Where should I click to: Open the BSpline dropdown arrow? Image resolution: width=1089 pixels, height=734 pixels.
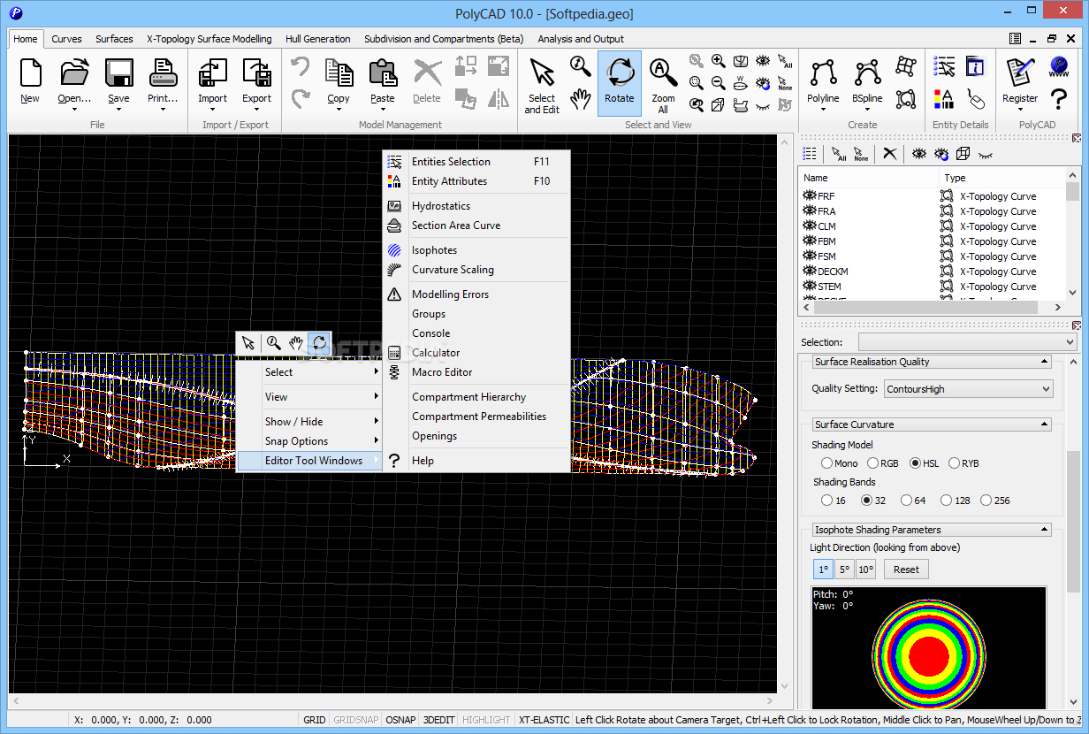(867, 110)
